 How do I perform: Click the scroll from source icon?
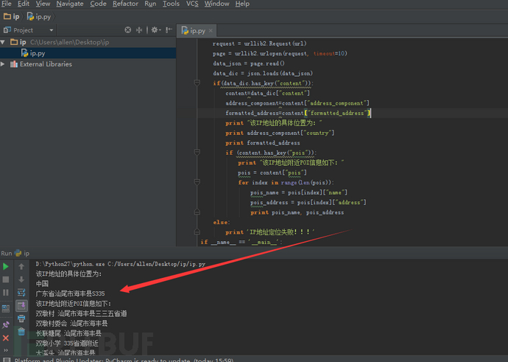(128, 30)
